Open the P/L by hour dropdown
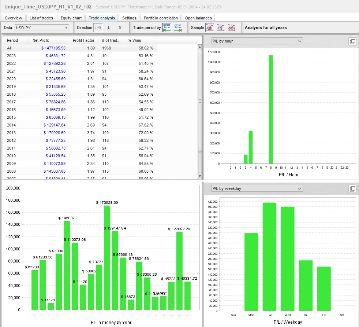This screenshot has height=327, width=359. [257, 41]
